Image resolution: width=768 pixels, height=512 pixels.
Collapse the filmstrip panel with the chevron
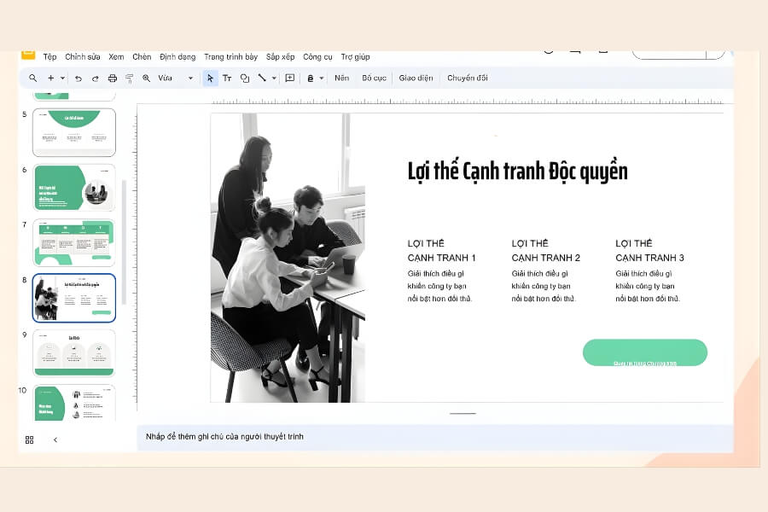point(55,439)
